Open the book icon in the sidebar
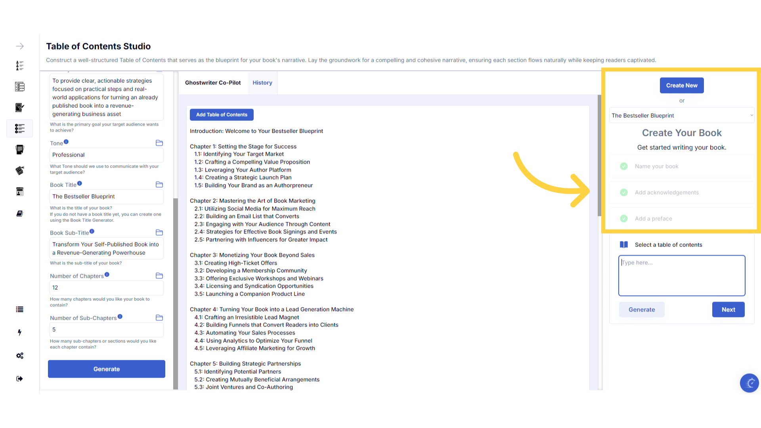This screenshot has height=428, width=761. click(x=20, y=214)
